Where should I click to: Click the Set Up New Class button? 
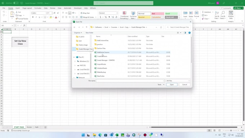(x=20, y=42)
